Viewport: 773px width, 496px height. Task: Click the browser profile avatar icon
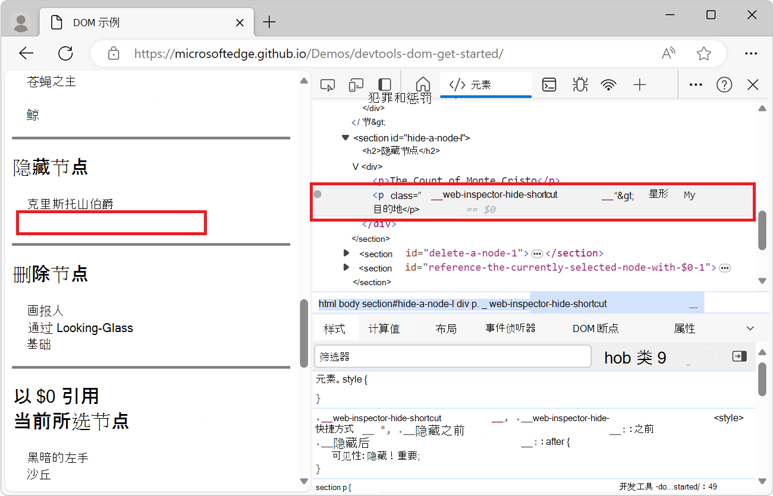[x=21, y=23]
